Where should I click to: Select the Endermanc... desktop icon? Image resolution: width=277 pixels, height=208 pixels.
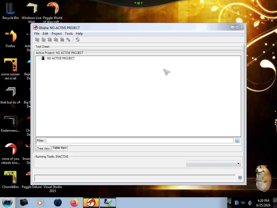click(x=11, y=124)
